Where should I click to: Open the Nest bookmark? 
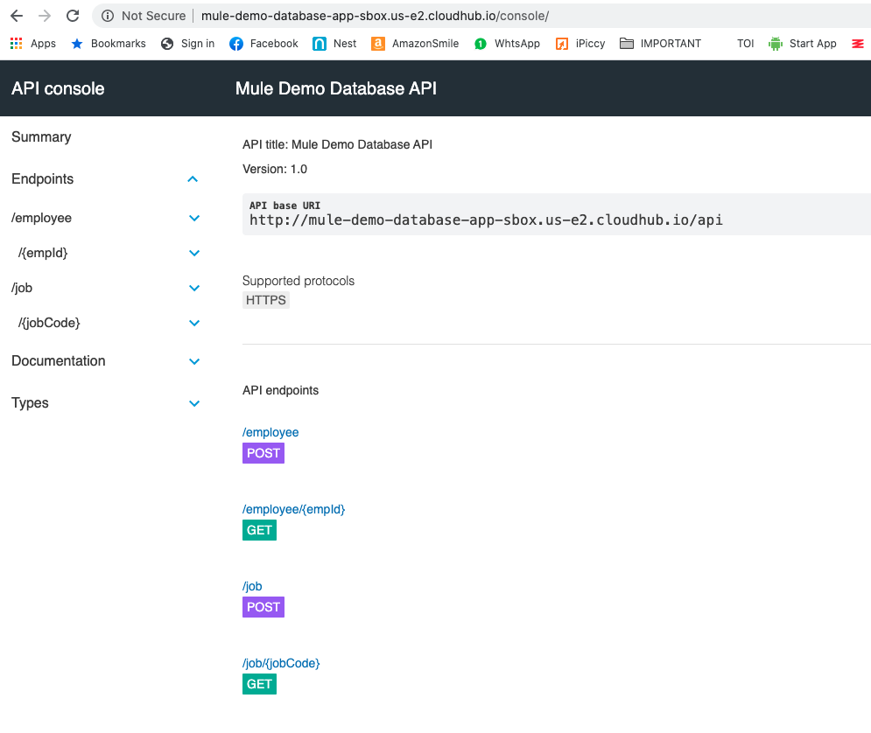[334, 44]
